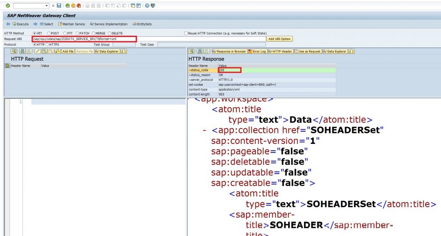
Task: Click the Add URI Option button
Action: (279, 39)
